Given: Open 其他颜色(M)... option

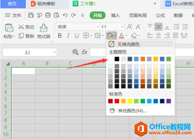Looking at the screenshot, I should [x=140, y=111].
